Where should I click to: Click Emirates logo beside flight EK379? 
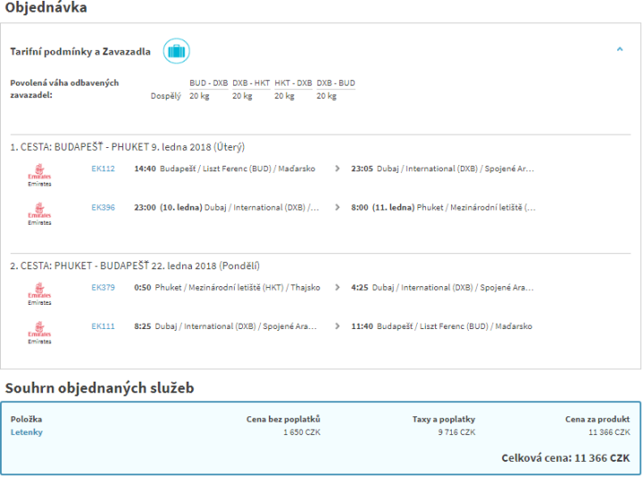point(39,293)
